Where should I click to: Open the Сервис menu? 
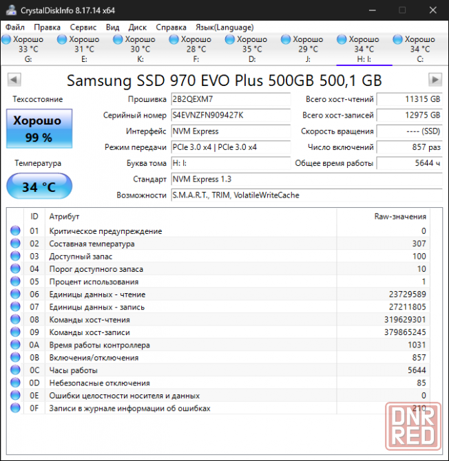(83, 28)
